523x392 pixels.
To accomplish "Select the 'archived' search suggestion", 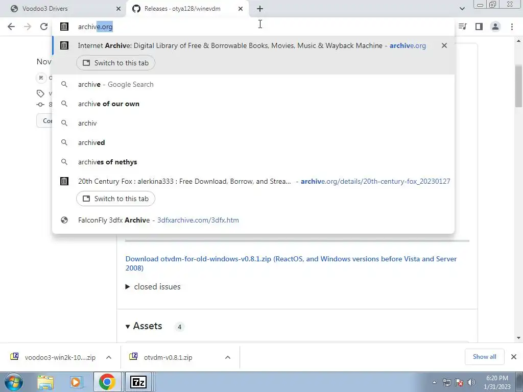I will (253, 142).
